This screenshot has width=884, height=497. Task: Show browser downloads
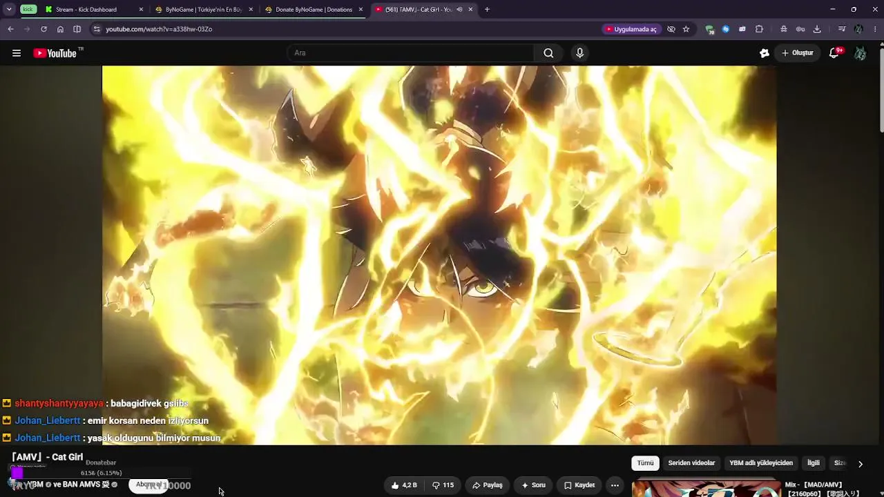[817, 29]
